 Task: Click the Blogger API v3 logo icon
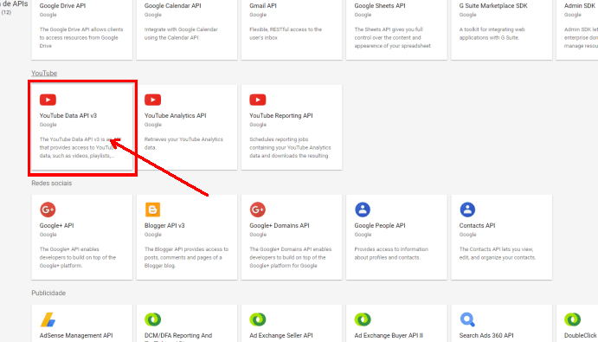click(x=152, y=210)
